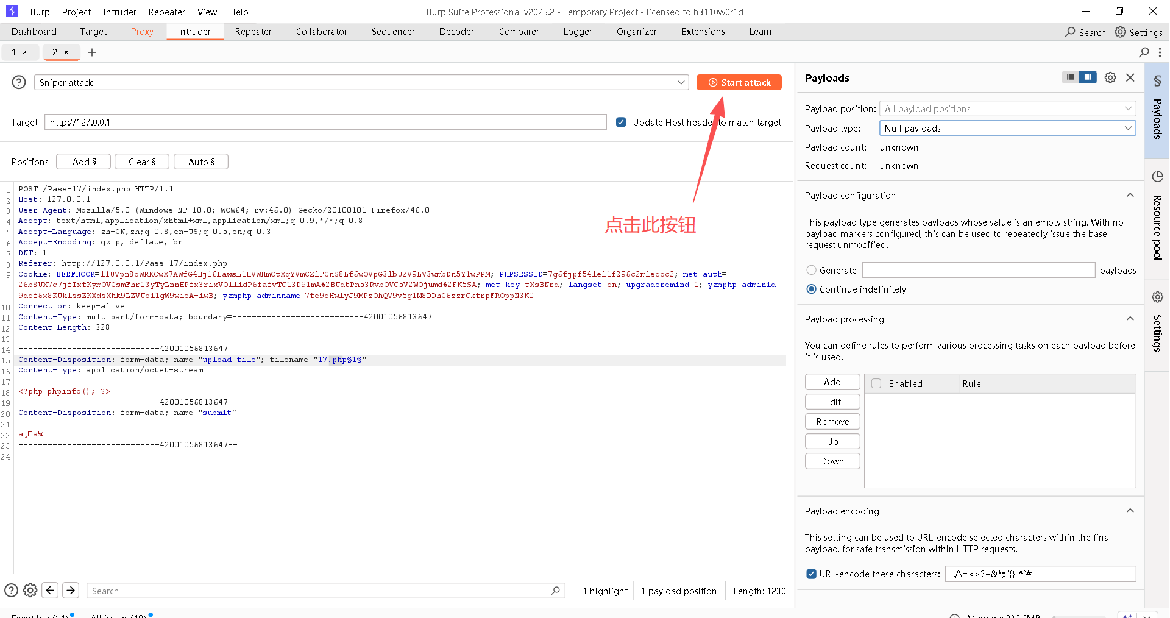Go to next search match arrow
The height and width of the screenshot is (618, 1170).
(71, 590)
